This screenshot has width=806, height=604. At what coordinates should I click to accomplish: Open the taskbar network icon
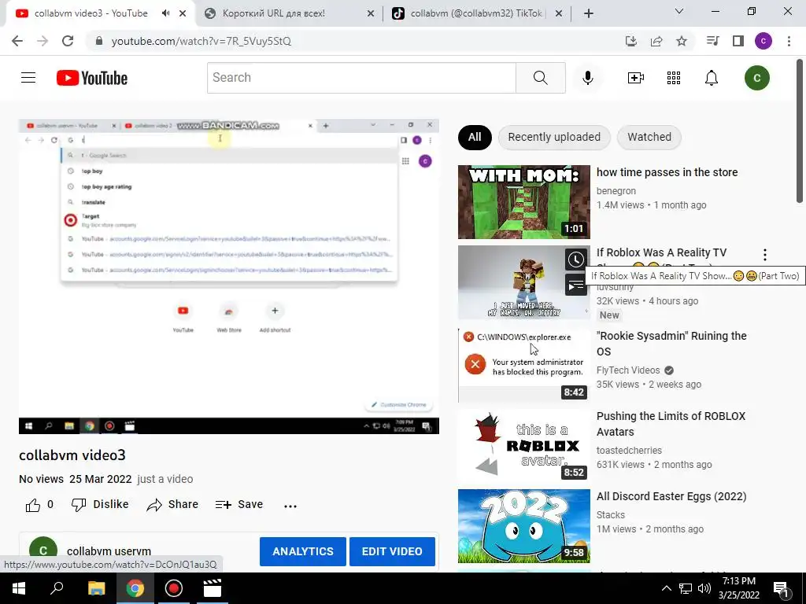pyautogui.click(x=686, y=588)
